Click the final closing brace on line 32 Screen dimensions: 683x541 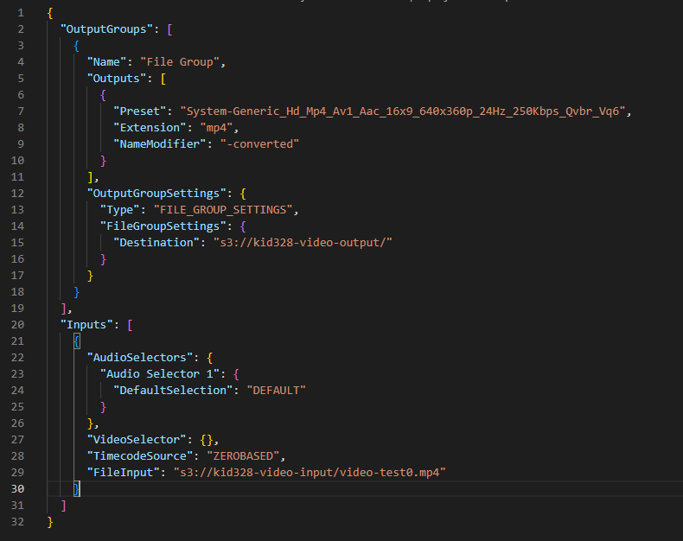click(50, 522)
